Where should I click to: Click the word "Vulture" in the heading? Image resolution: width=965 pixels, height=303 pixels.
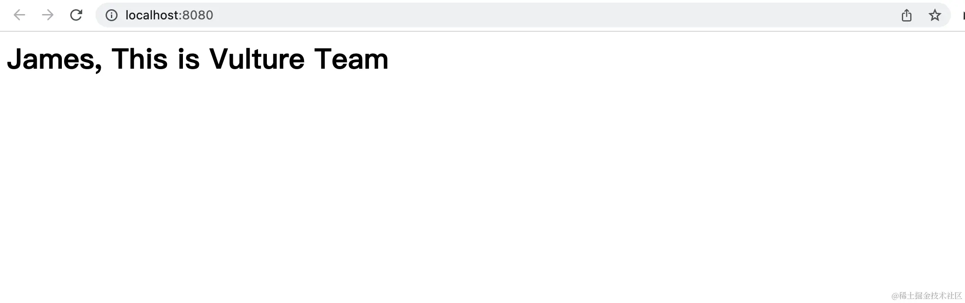(257, 59)
